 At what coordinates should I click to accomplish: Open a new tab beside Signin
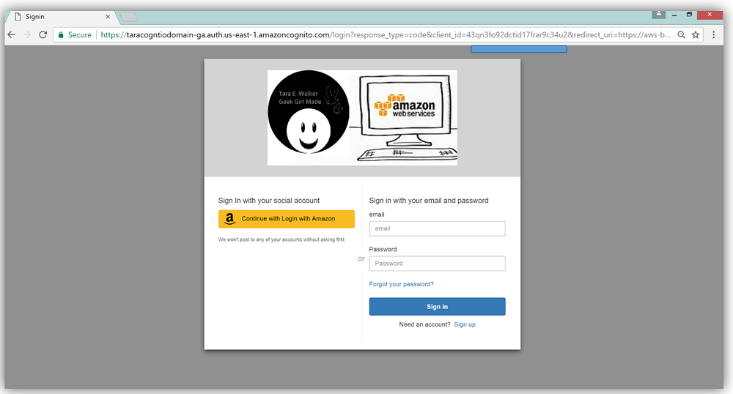[x=129, y=17]
